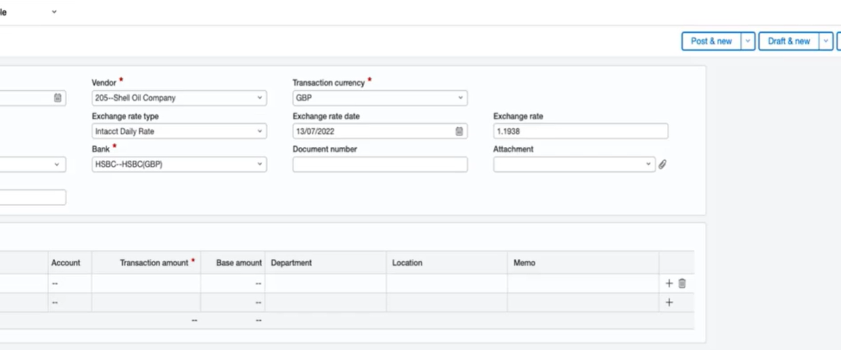The height and width of the screenshot is (350, 841).
Task: Add a line with the second row's plus icon
Action: coord(669,302)
